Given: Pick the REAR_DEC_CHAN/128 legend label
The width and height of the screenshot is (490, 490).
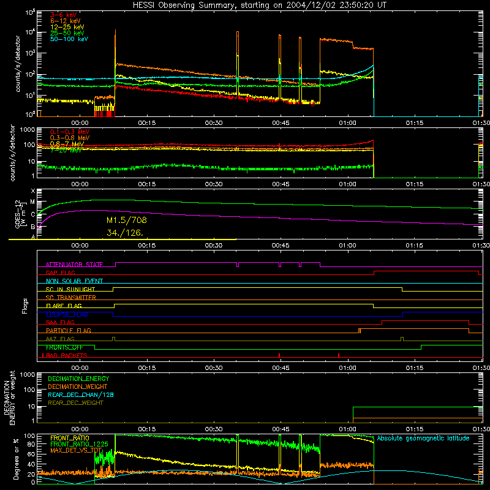Looking at the screenshot, I should point(81,394).
